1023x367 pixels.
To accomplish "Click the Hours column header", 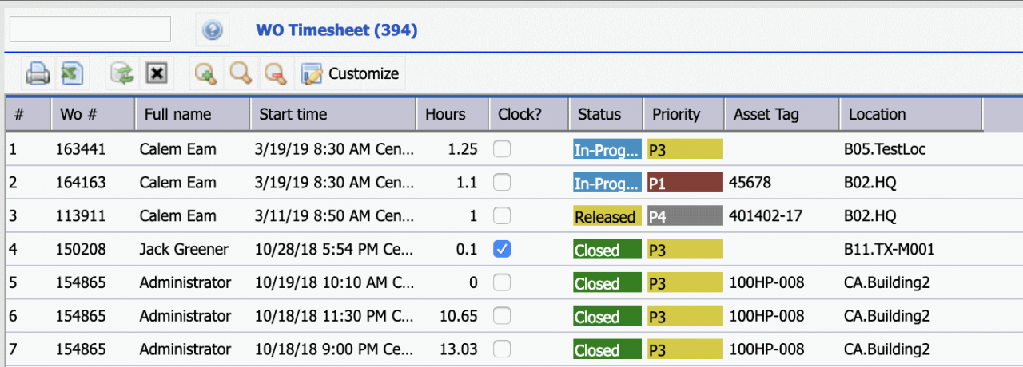I will coord(445,114).
